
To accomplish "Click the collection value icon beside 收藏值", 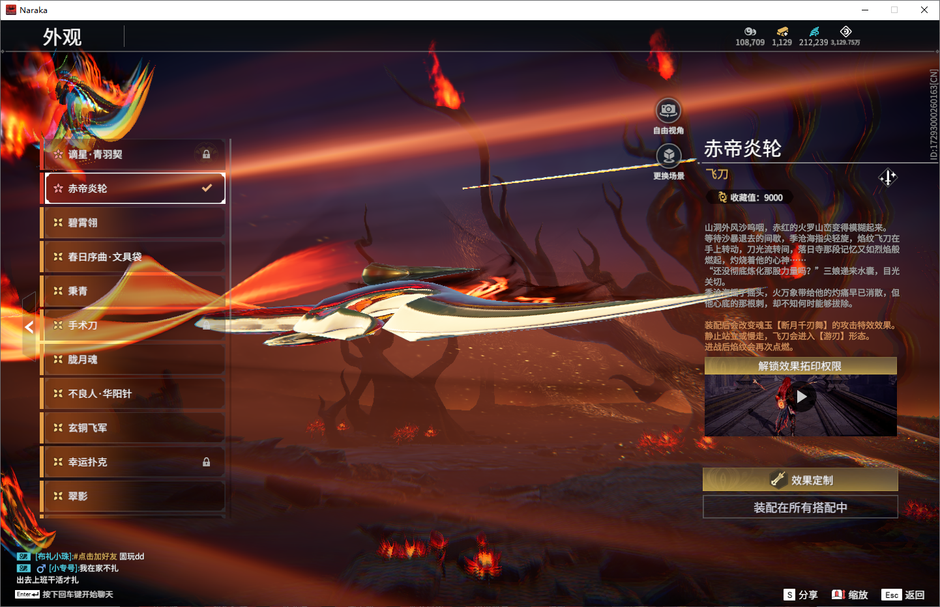I will pyautogui.click(x=722, y=197).
